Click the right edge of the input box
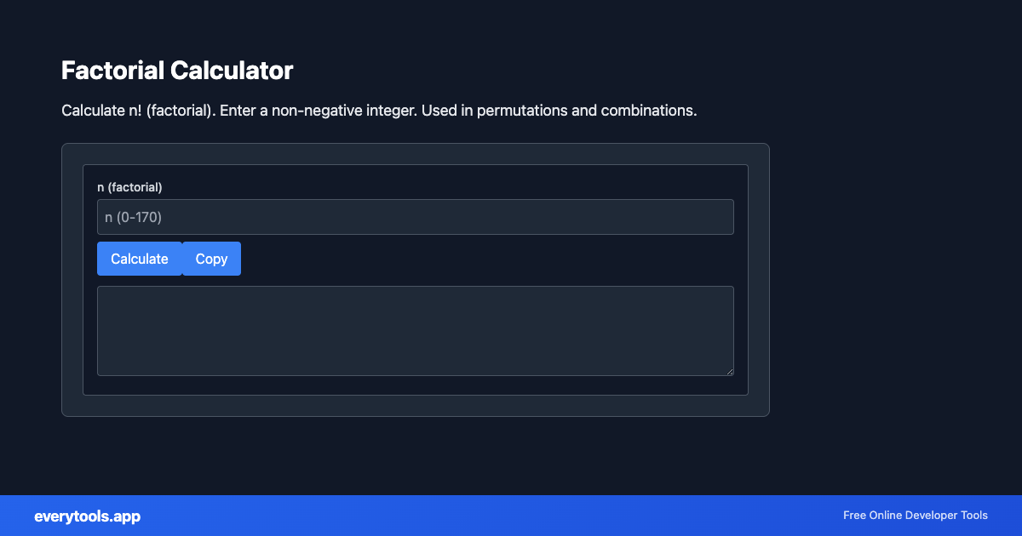The height and width of the screenshot is (536, 1022). coord(732,216)
